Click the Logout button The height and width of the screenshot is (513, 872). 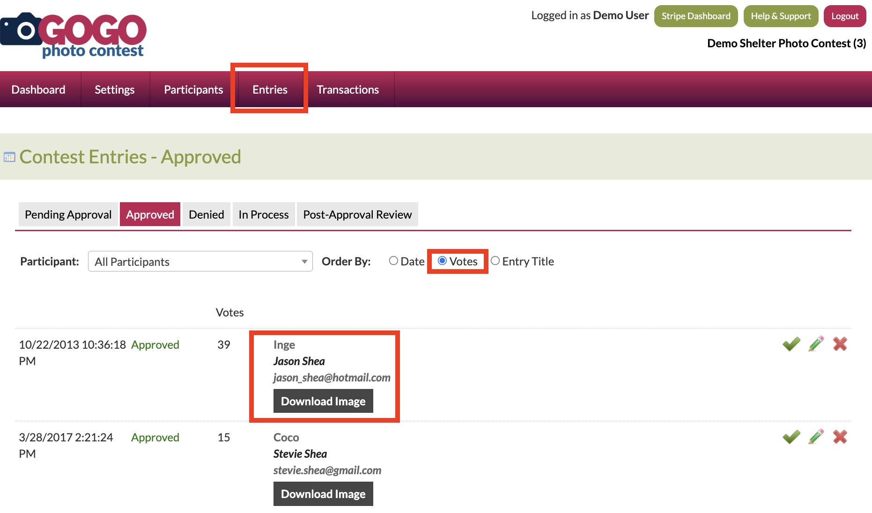(844, 16)
